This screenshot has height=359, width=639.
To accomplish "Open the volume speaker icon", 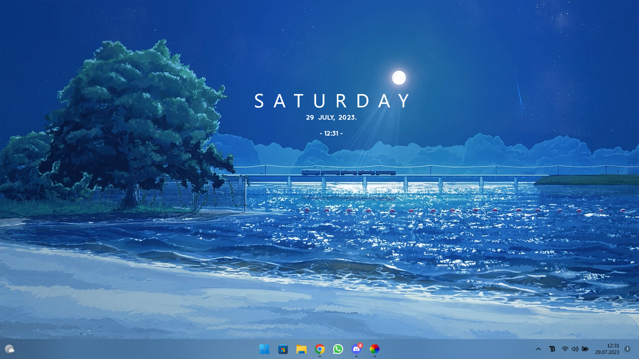I will [x=575, y=349].
